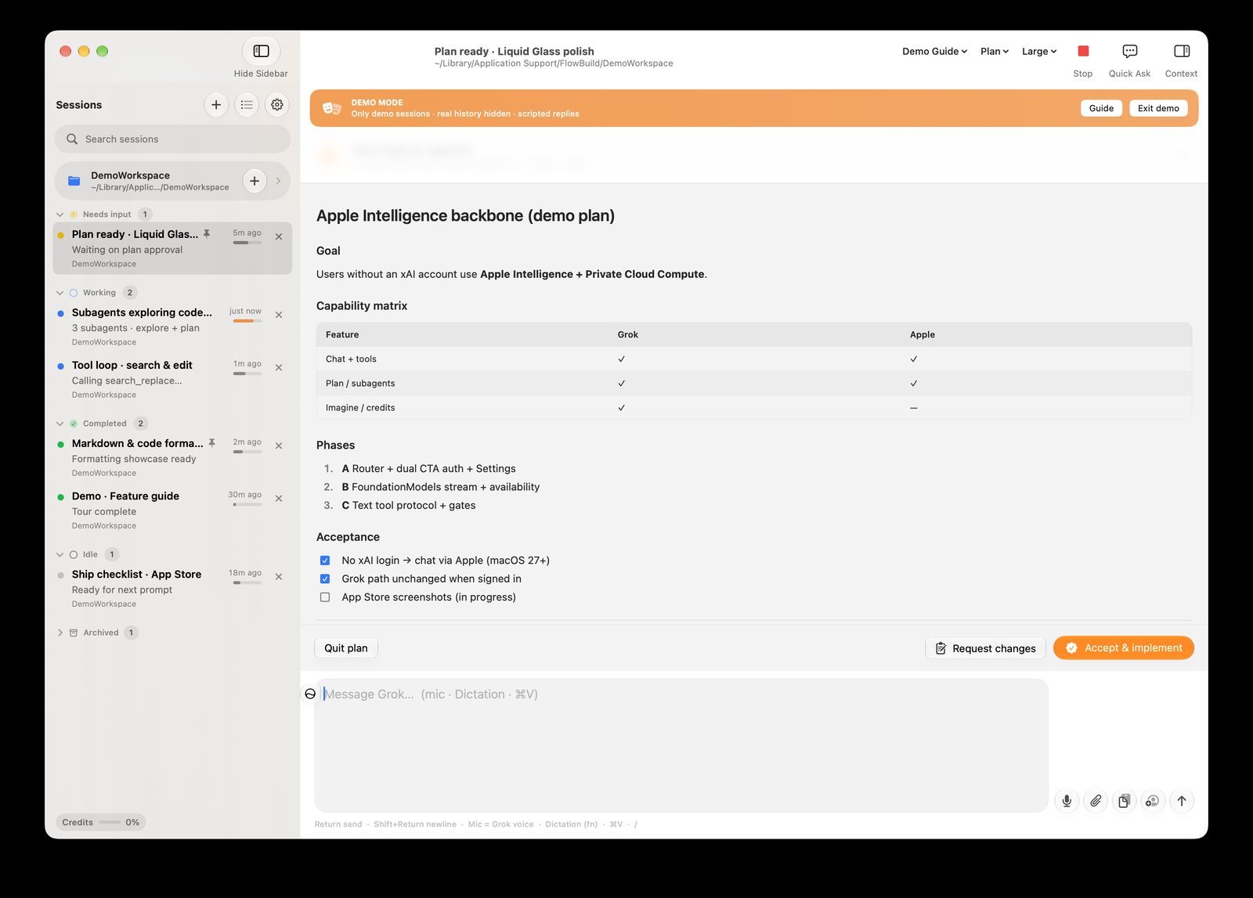Open the Large size dropdown
The image size is (1253, 898).
point(1039,52)
